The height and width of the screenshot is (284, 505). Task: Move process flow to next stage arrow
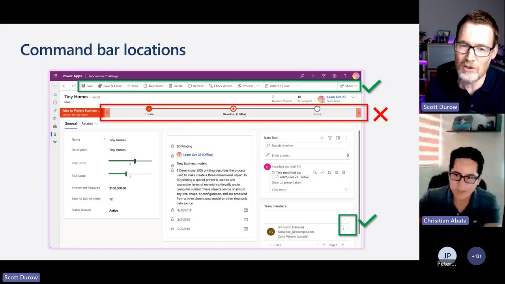click(358, 113)
